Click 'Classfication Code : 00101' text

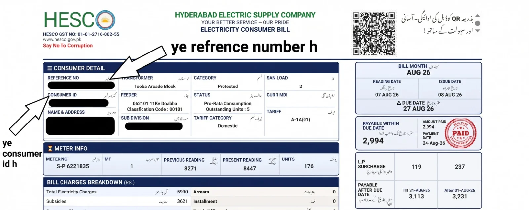pos(155,109)
